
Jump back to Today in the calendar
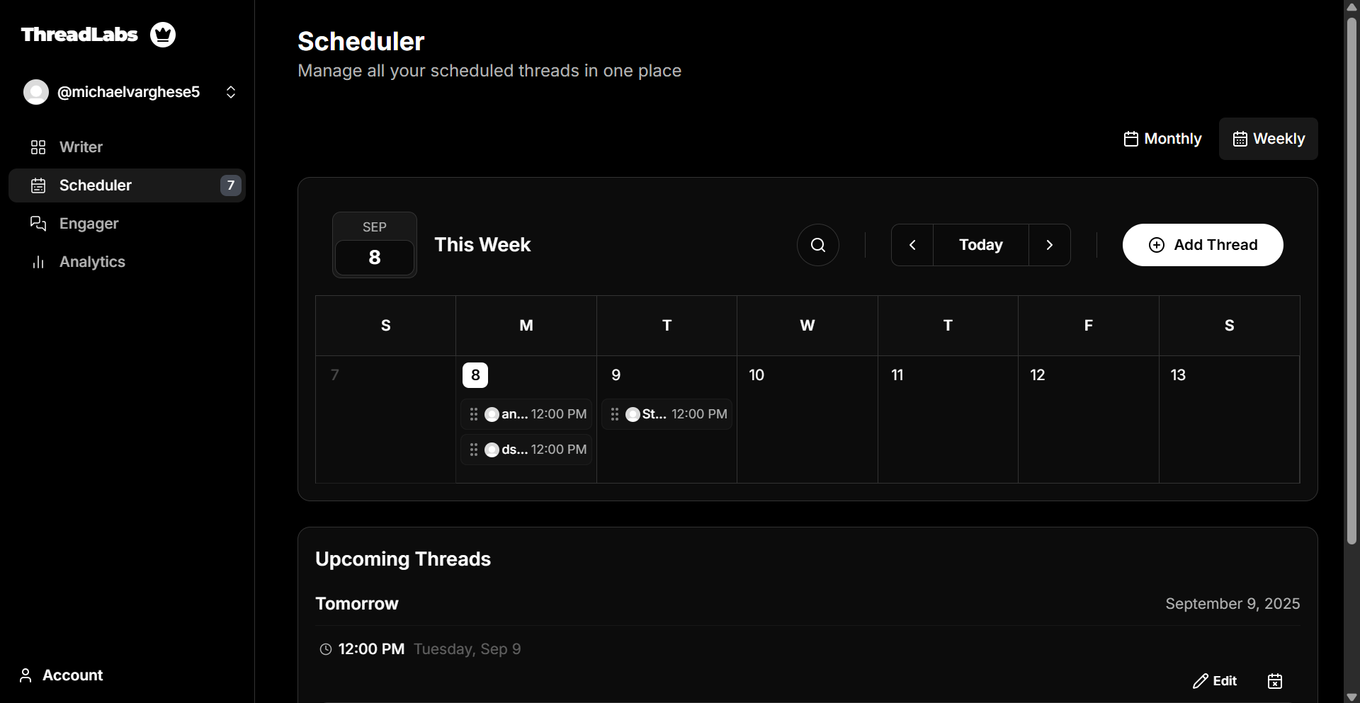[x=980, y=244]
